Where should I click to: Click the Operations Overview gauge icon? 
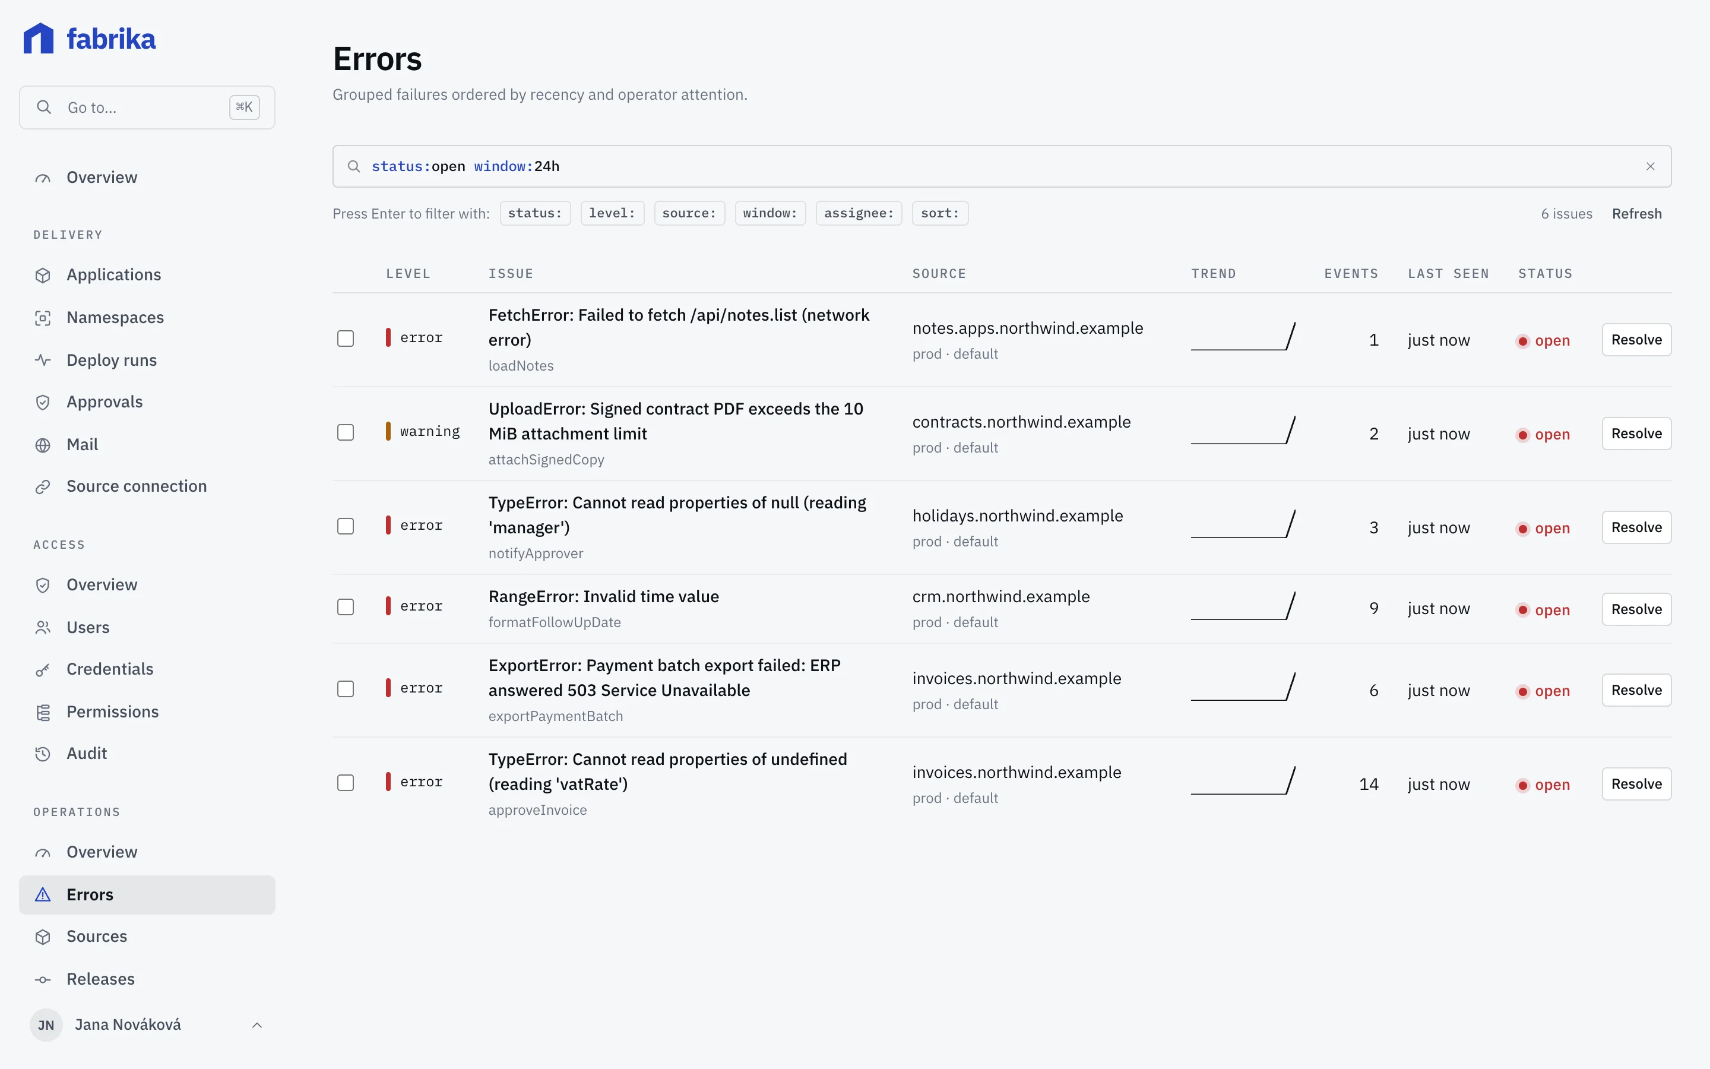[x=43, y=853]
